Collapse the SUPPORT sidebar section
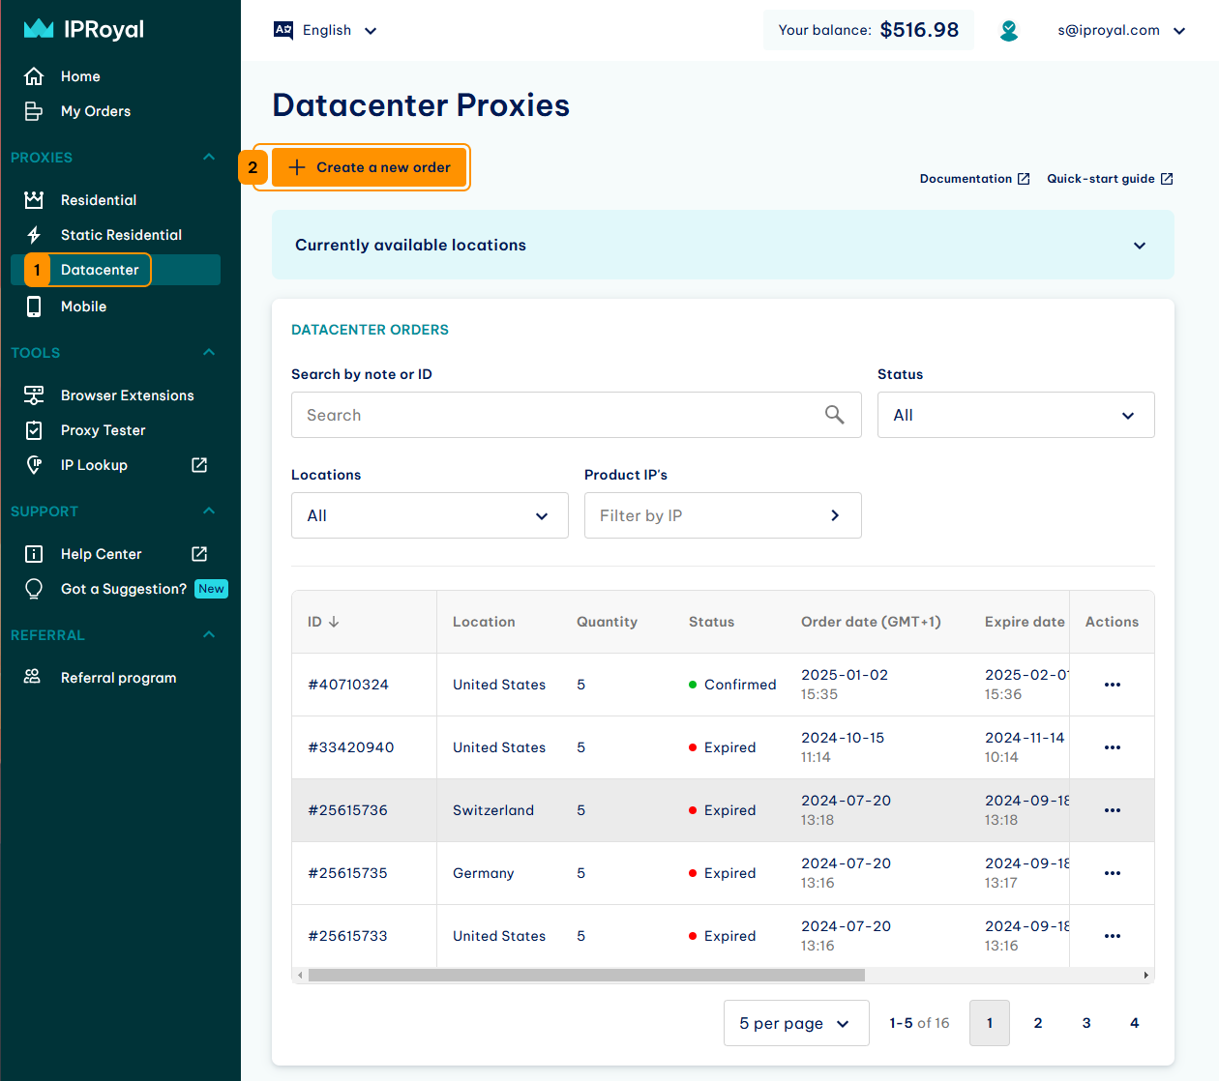The image size is (1219, 1081). pos(209,511)
